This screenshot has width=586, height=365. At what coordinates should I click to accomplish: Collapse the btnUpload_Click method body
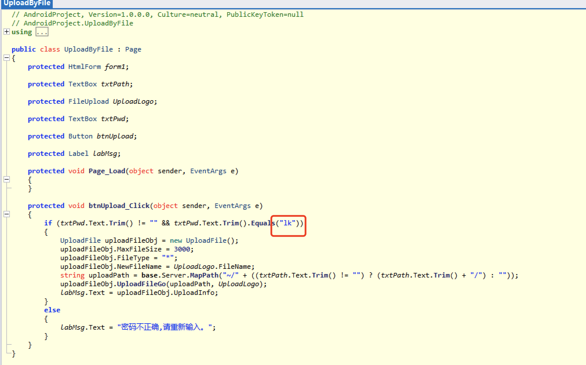coord(7,214)
